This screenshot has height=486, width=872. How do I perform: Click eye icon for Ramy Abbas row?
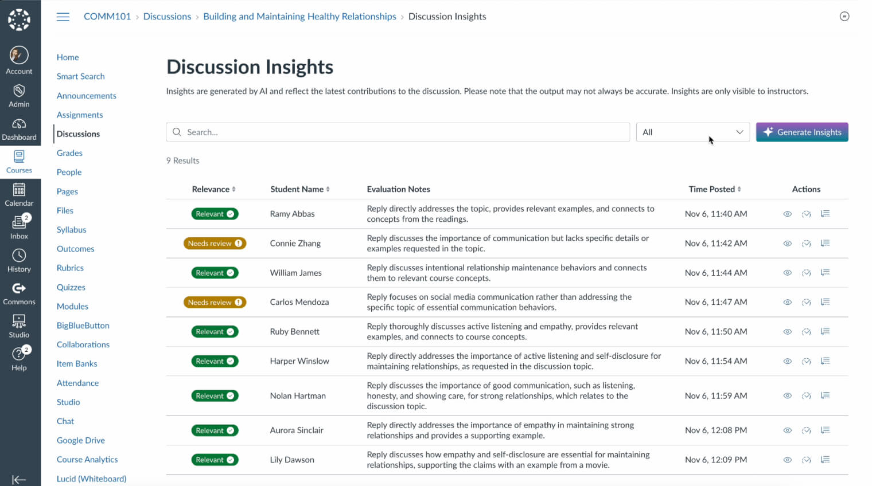[787, 214]
